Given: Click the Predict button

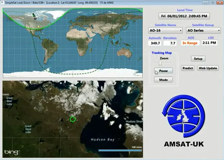Looking at the screenshot, I should pos(188,68).
